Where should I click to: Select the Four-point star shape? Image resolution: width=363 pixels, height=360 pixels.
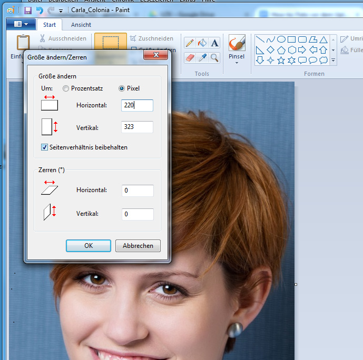[271, 61]
